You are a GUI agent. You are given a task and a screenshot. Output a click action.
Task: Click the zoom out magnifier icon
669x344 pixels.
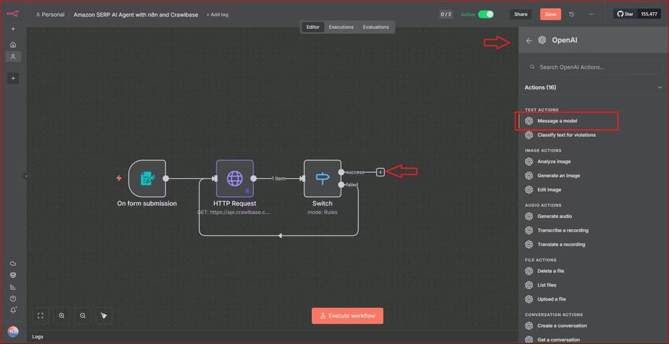click(x=83, y=315)
